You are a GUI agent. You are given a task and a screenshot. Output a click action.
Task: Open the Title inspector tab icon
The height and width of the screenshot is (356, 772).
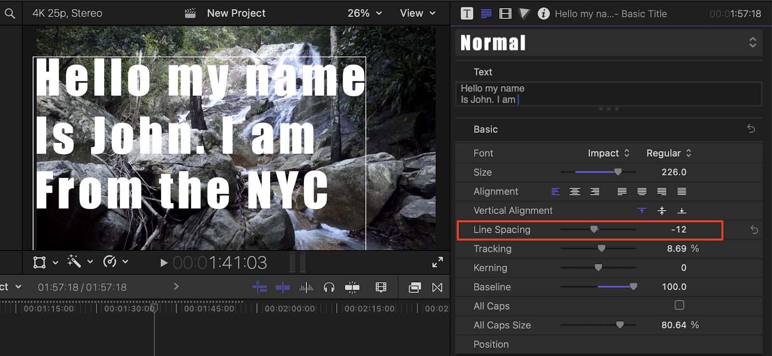(x=467, y=13)
